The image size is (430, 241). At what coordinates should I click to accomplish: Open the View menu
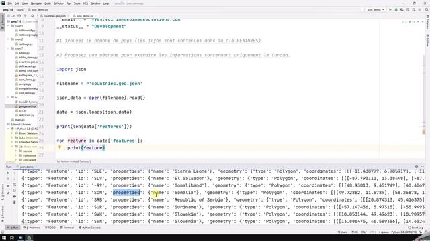tap(25, 3)
